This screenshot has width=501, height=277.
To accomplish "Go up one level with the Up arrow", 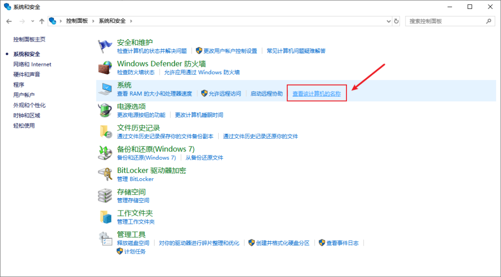I will pyautogui.click(x=42, y=21).
